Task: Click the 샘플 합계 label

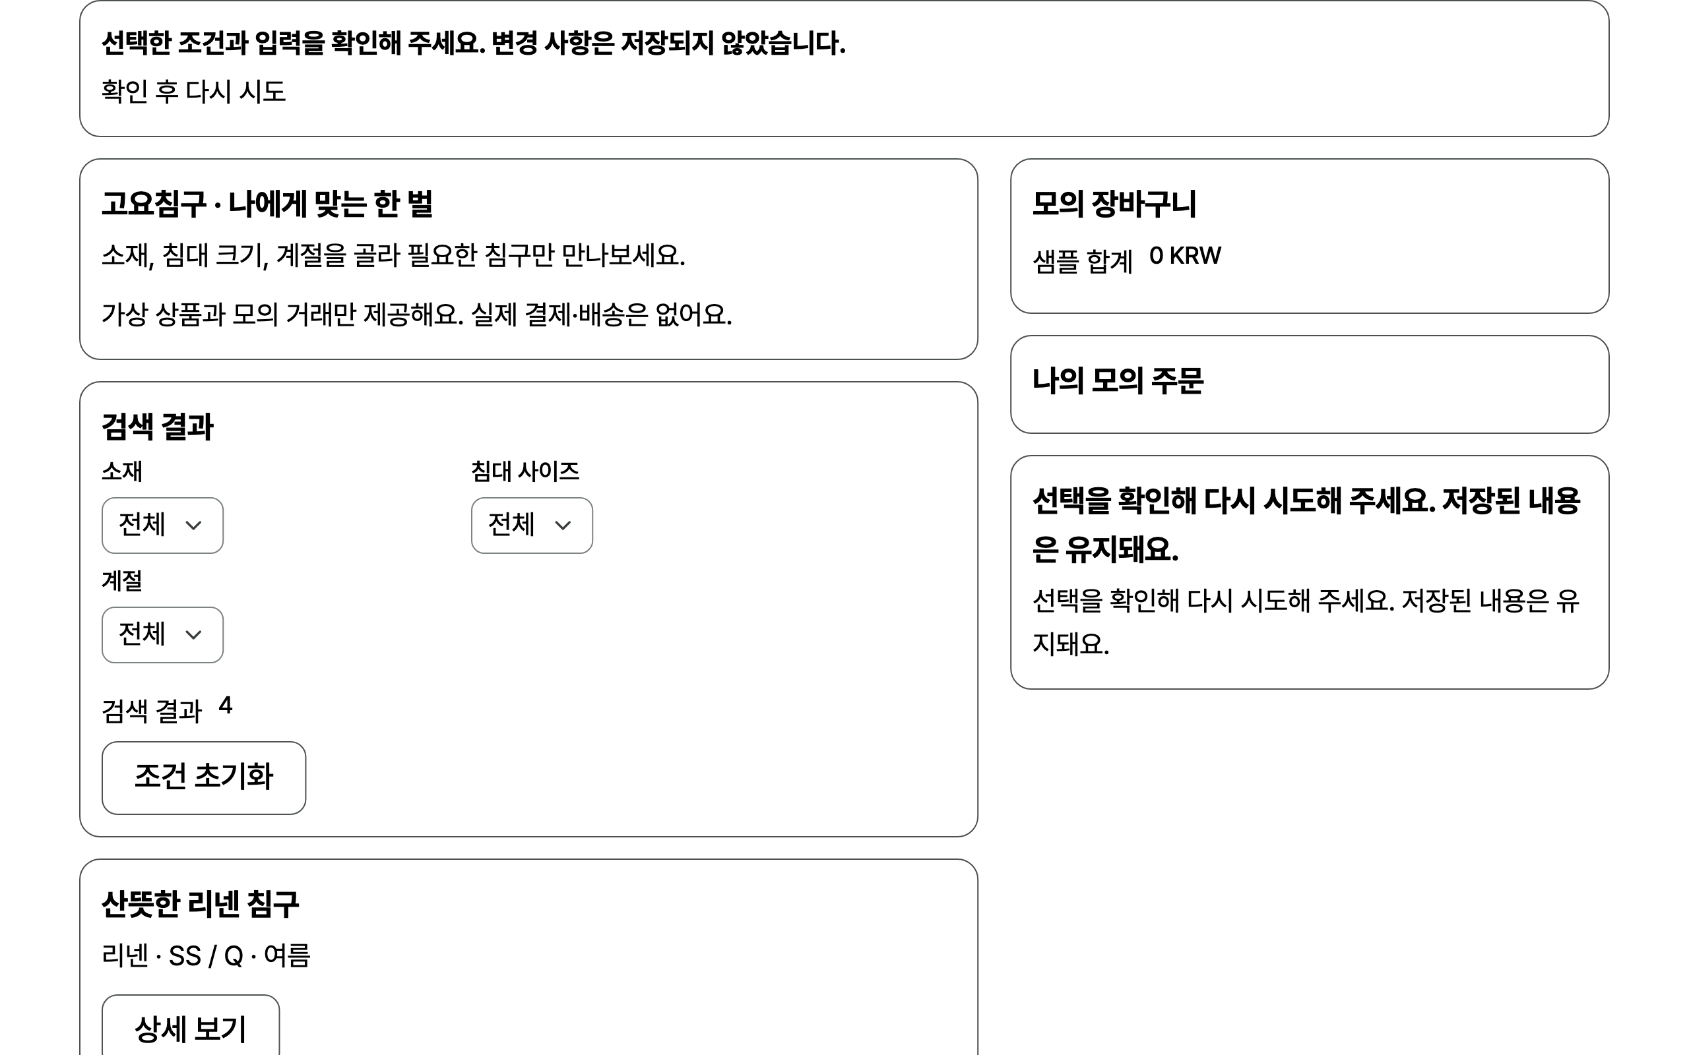Action: [x=1083, y=262]
